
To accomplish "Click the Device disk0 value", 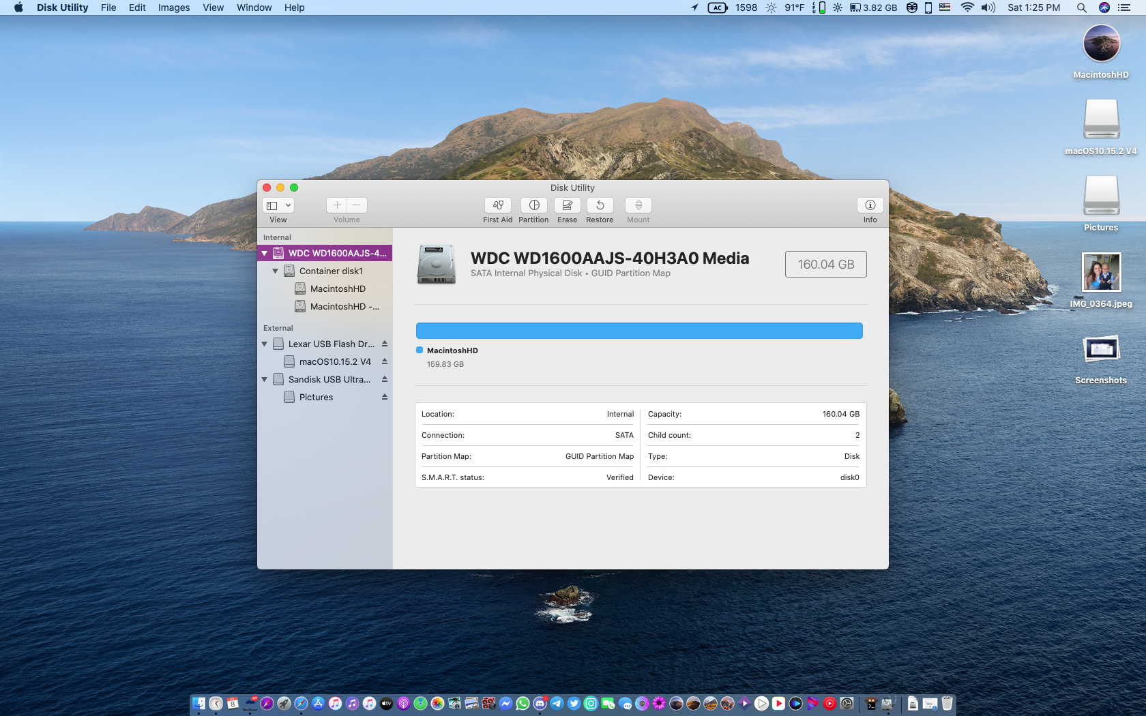I will (849, 477).
